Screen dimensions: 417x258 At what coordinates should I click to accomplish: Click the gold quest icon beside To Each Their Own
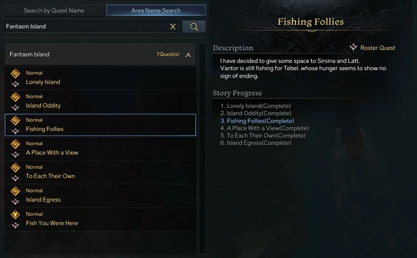15,168
